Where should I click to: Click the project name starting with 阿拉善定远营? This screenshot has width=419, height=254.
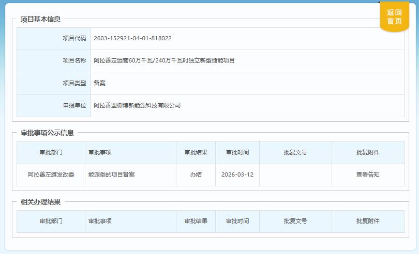click(x=164, y=60)
